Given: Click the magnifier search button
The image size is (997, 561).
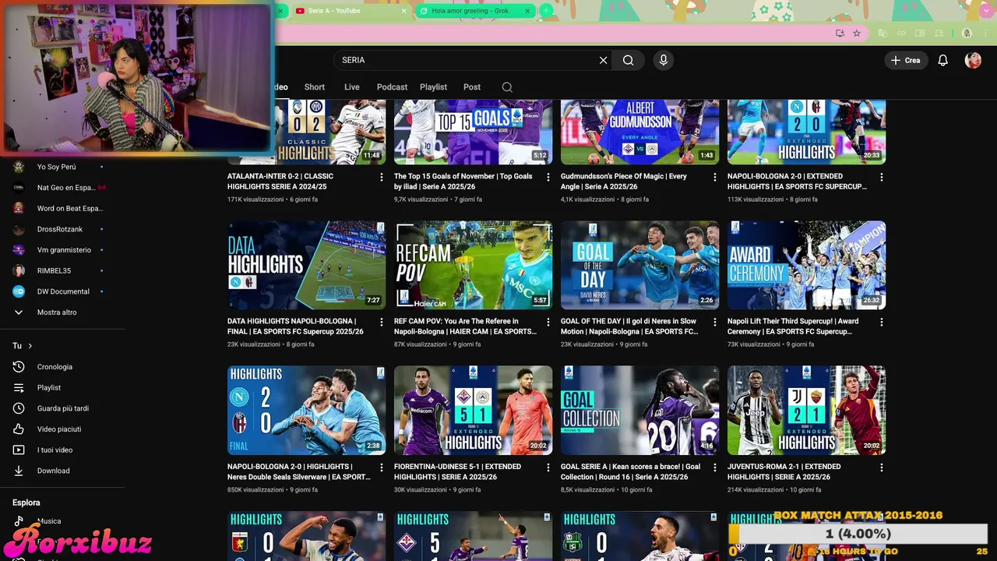Looking at the screenshot, I should pyautogui.click(x=629, y=60).
